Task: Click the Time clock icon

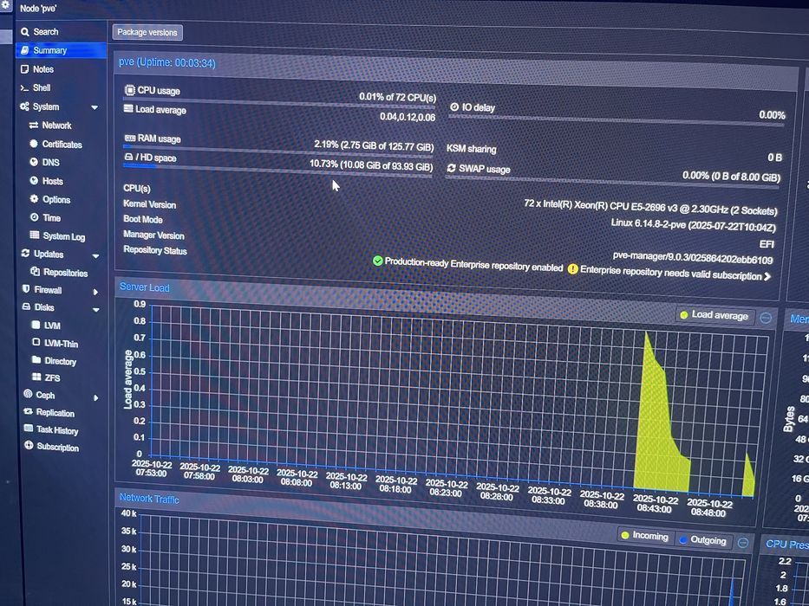Action: tap(34, 217)
